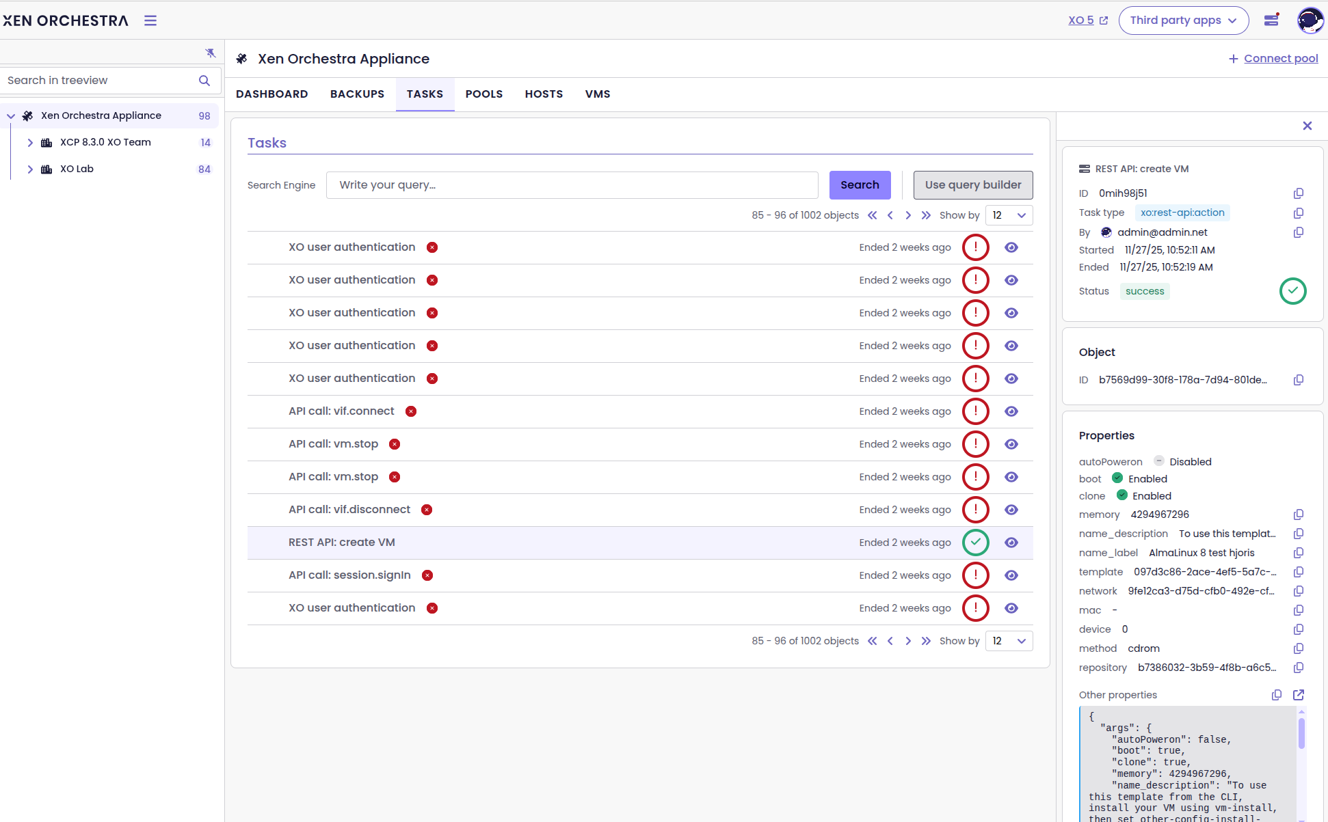Click the Connect pool link
Image resolution: width=1328 pixels, height=822 pixels.
[x=1280, y=59]
